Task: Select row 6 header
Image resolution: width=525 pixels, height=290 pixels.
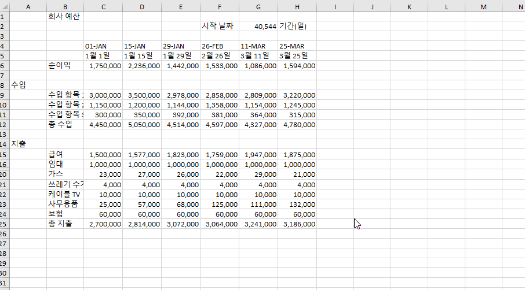Action: [x=4, y=66]
